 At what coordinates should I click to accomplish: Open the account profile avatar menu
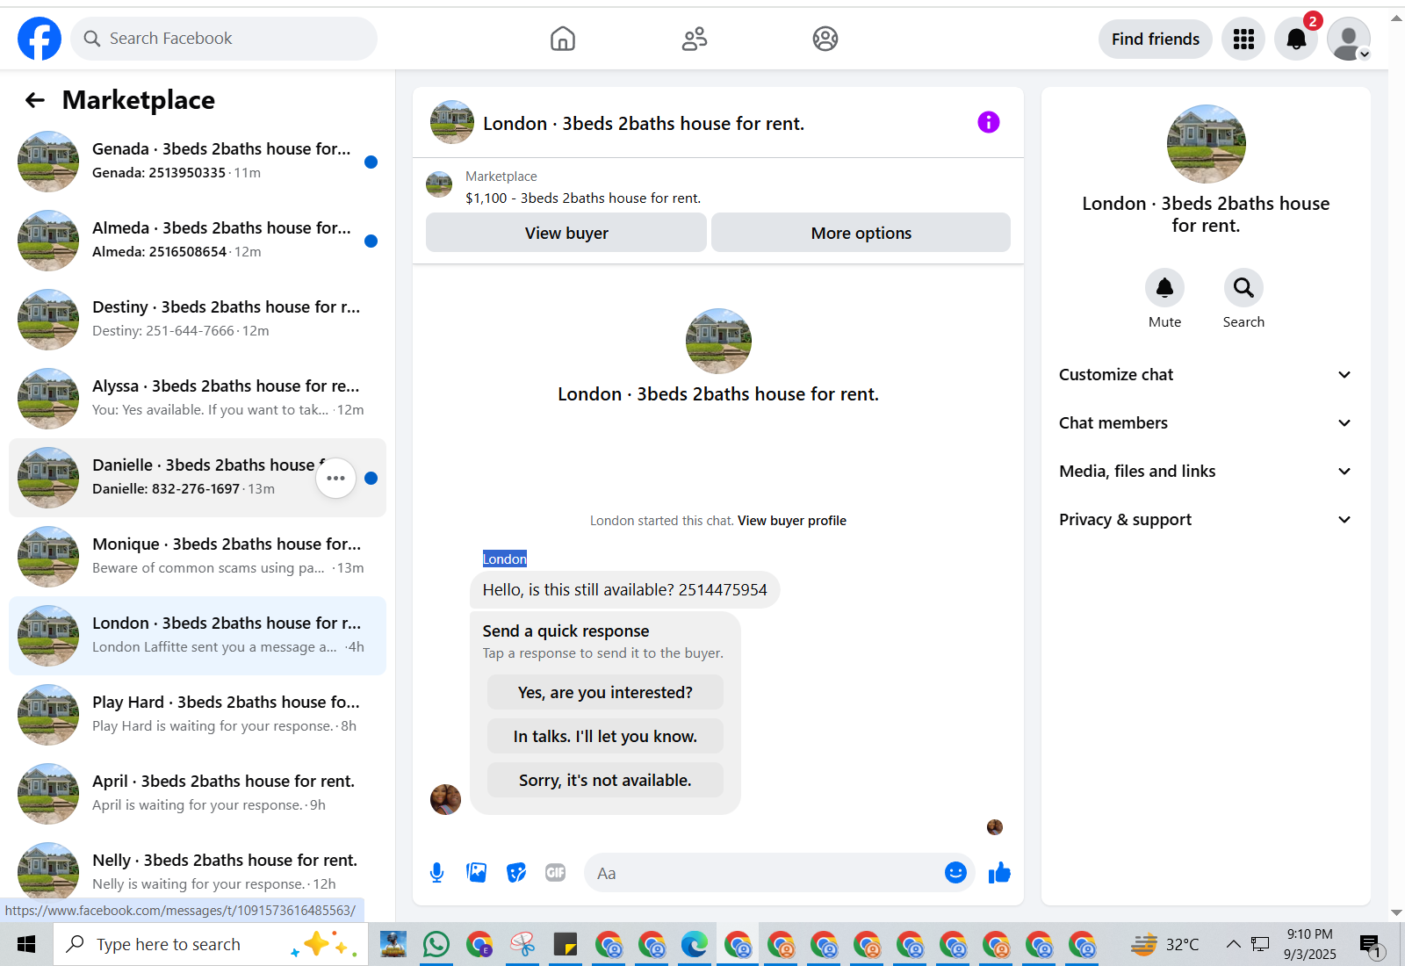(x=1349, y=39)
